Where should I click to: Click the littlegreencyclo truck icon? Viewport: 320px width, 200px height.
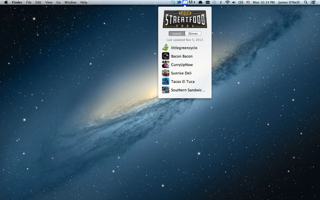pos(166,48)
